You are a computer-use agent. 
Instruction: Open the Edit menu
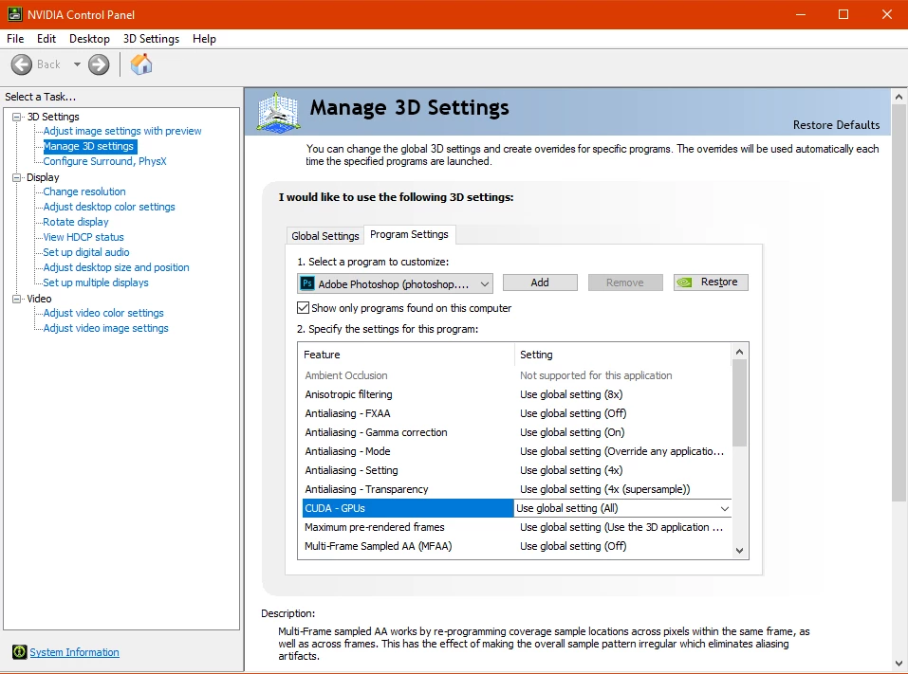46,39
